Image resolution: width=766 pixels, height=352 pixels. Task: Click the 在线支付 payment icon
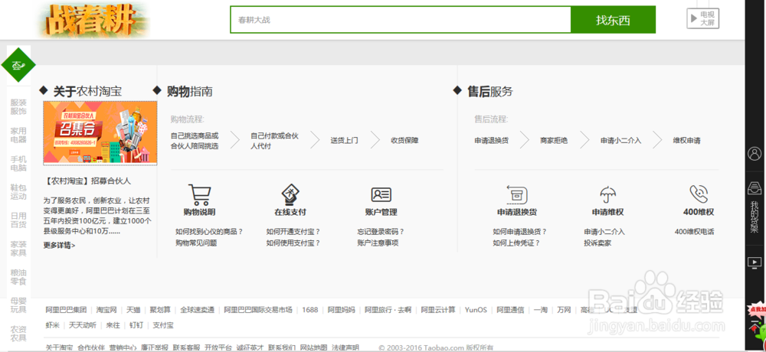pyautogui.click(x=290, y=195)
